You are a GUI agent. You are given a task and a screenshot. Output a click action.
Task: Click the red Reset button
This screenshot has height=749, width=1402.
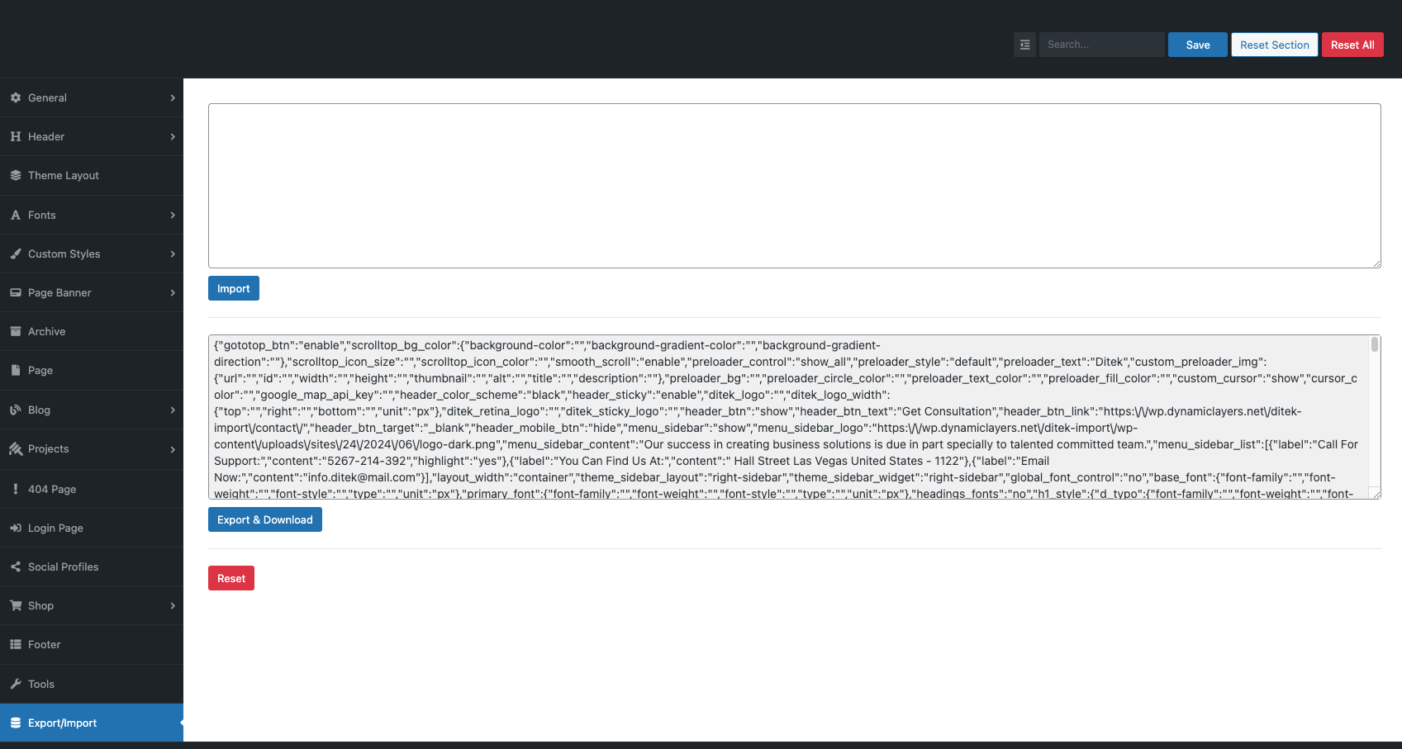[x=231, y=578]
